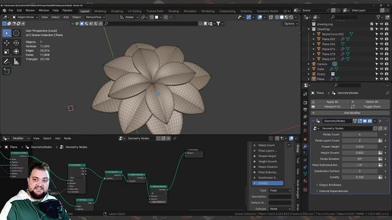Expand the Internal Dependencies panel
Screen dimensions: 392x220
click(x=333, y=191)
